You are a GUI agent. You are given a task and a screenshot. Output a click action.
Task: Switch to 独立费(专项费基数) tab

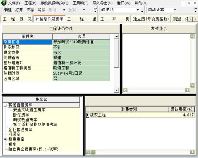click(x=151, y=19)
